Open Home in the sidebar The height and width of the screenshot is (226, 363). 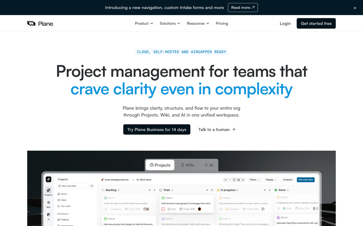click(x=63, y=194)
